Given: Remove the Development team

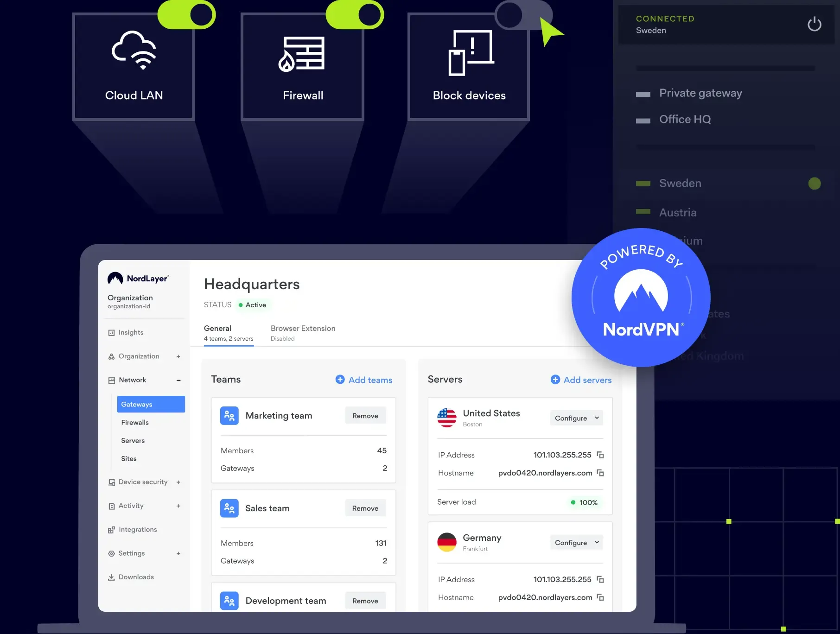Looking at the screenshot, I should 365,601.
